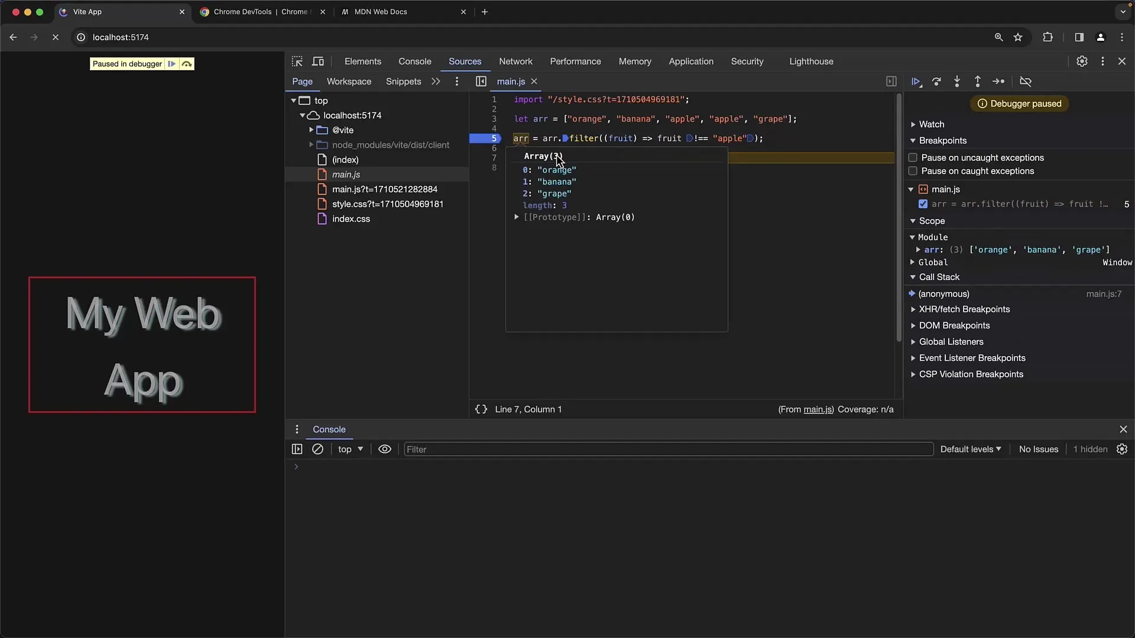Uncheck the main.js line 5 breakpoint
Image resolution: width=1135 pixels, height=638 pixels.
click(923, 204)
